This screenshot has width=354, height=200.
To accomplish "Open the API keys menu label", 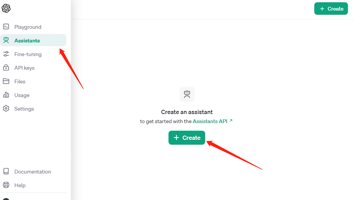I will click(x=24, y=68).
